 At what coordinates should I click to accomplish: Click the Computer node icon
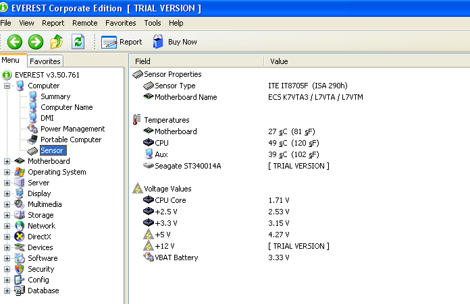20,86
